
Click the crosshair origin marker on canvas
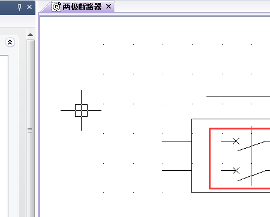[x=81, y=110]
